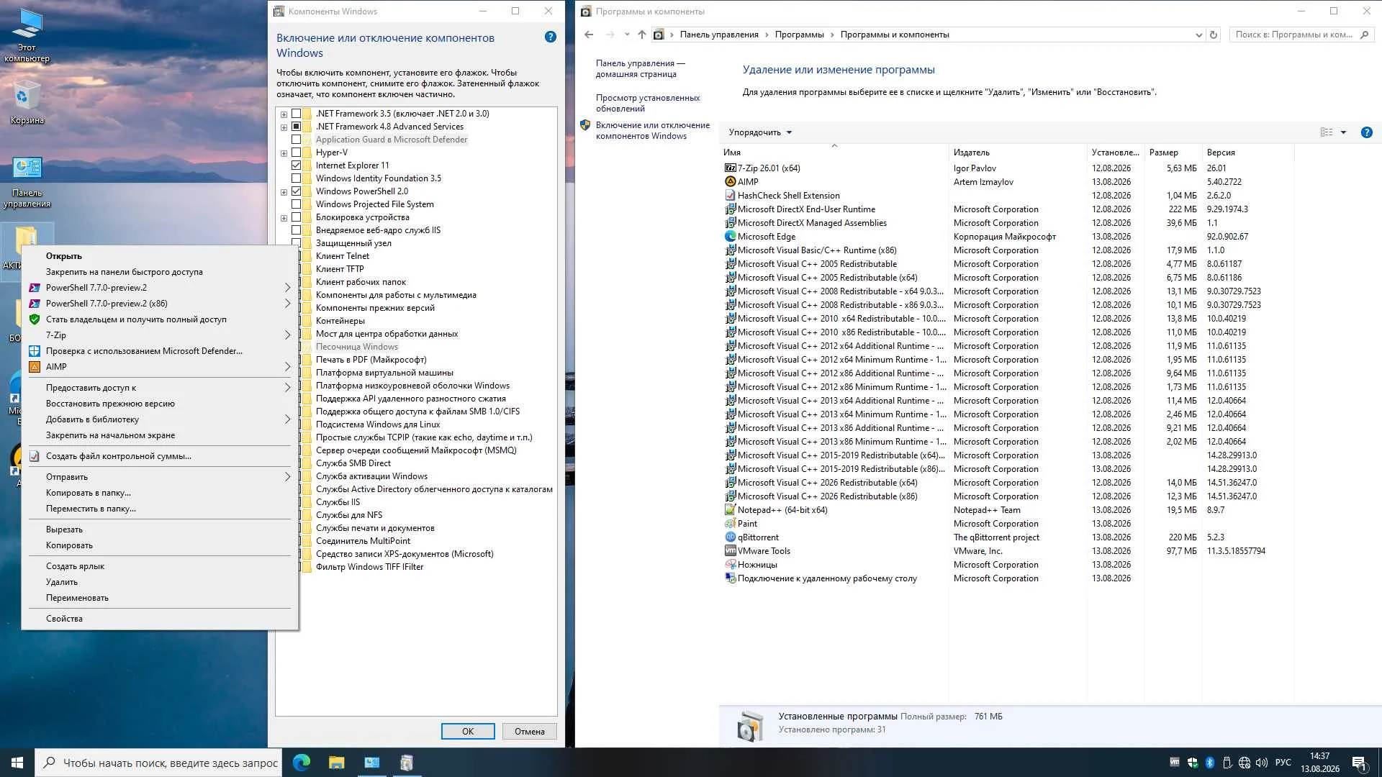
Task: Check Windows Identity Foundation 3.5
Action: click(296, 178)
